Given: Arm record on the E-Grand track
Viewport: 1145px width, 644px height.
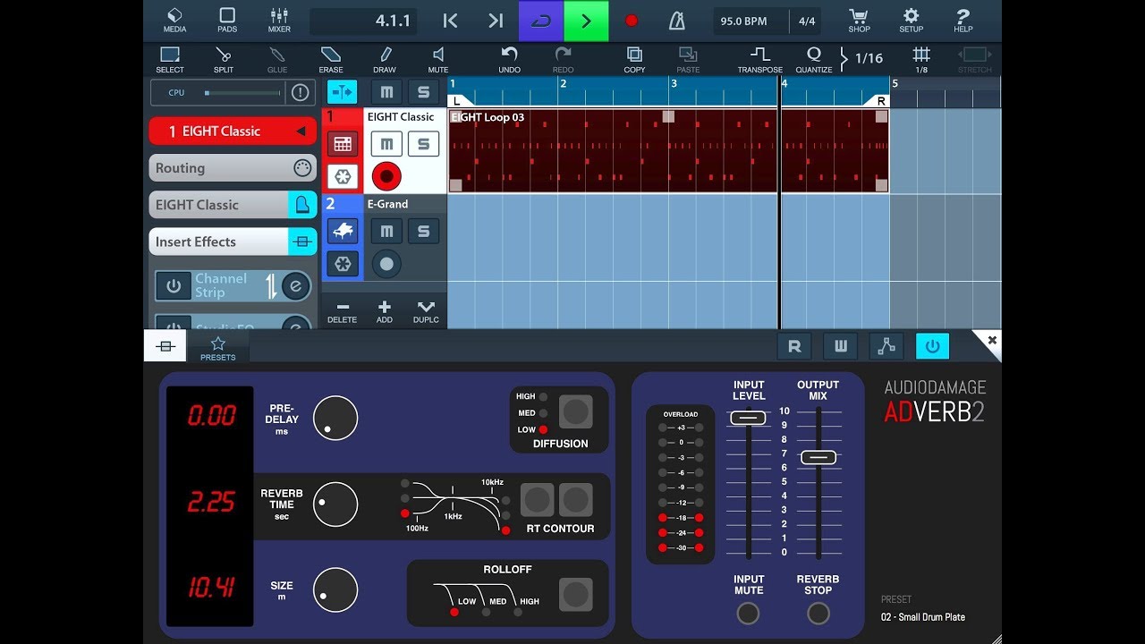Looking at the screenshot, I should click(x=386, y=264).
